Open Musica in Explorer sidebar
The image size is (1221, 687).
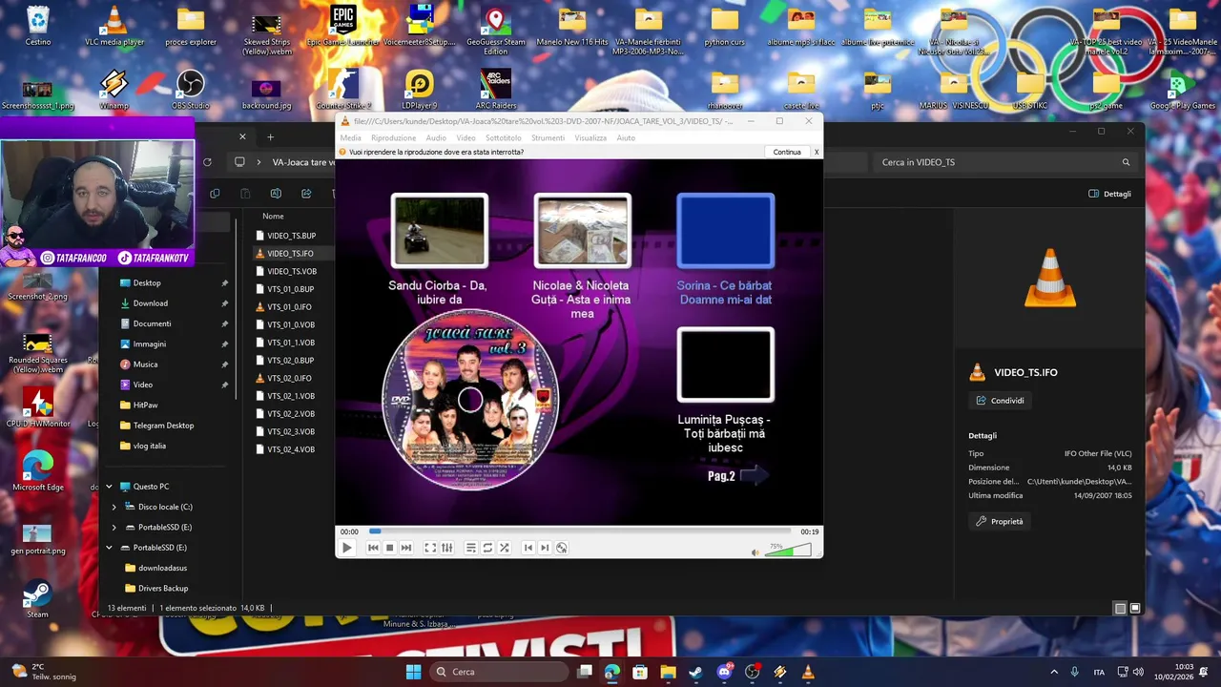click(x=145, y=364)
